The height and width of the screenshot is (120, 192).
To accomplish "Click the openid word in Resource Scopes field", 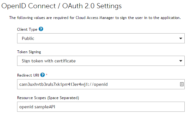I will (x=26, y=107).
